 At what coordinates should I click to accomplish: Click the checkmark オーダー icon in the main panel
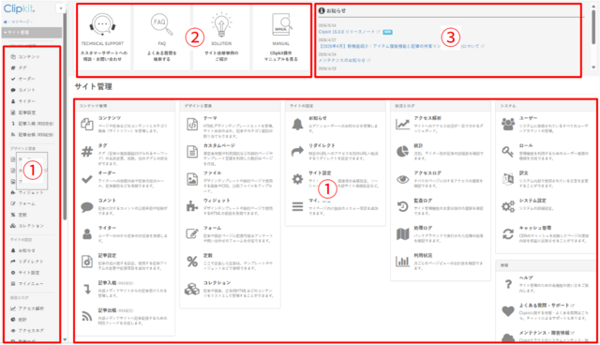point(87,179)
